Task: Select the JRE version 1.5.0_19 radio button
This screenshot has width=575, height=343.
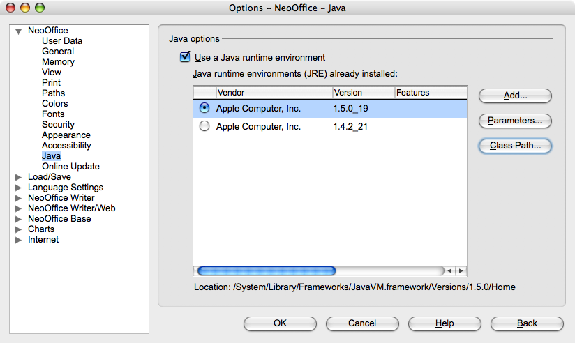Action: coord(204,108)
